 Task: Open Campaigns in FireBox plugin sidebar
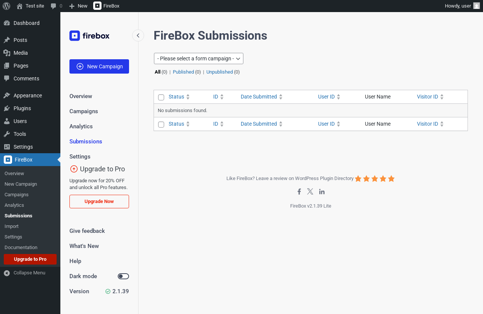pyautogui.click(x=84, y=111)
